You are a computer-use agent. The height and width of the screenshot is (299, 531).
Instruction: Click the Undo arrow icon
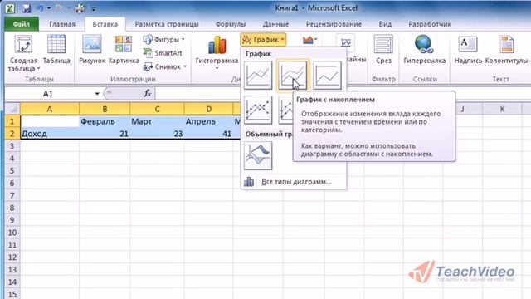coord(41,8)
